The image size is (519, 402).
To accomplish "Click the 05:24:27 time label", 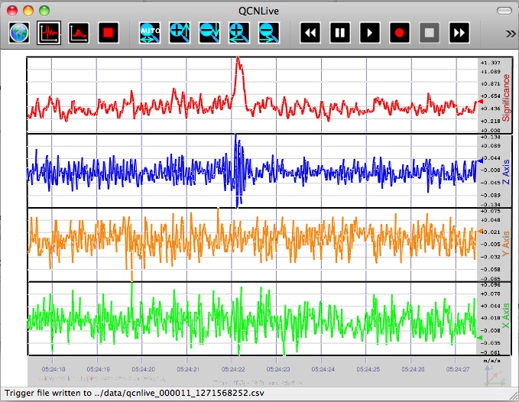I will click(457, 369).
